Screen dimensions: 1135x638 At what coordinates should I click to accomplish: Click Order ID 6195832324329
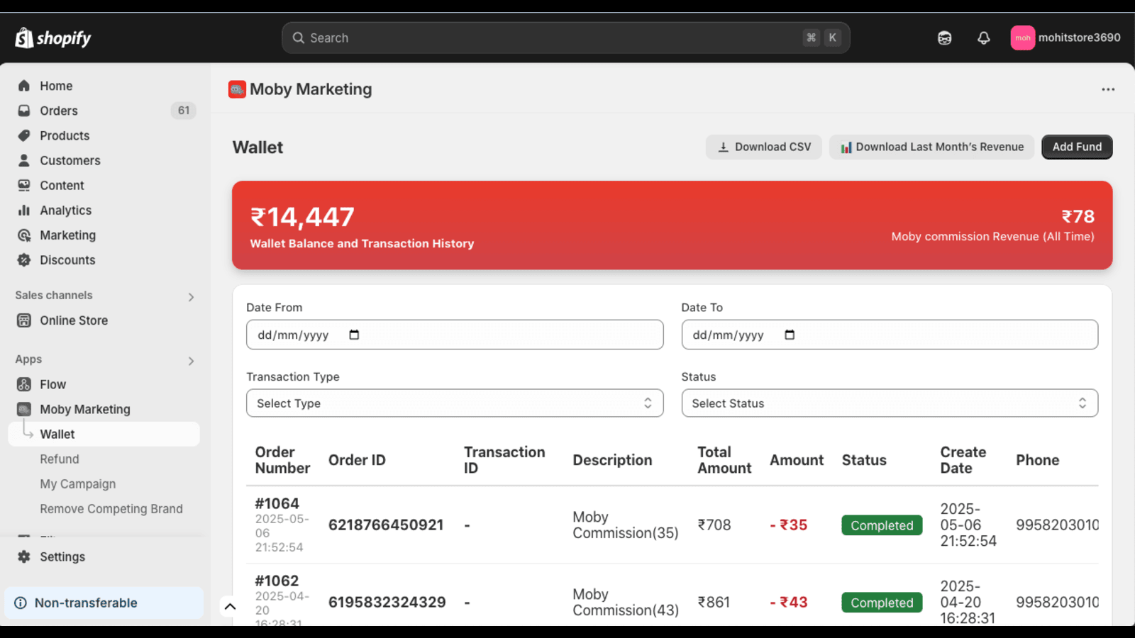coord(387,602)
